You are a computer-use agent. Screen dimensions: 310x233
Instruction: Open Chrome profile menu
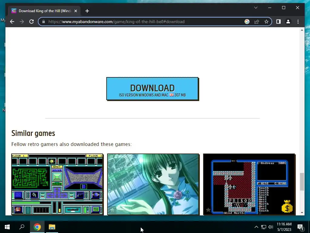(x=288, y=22)
